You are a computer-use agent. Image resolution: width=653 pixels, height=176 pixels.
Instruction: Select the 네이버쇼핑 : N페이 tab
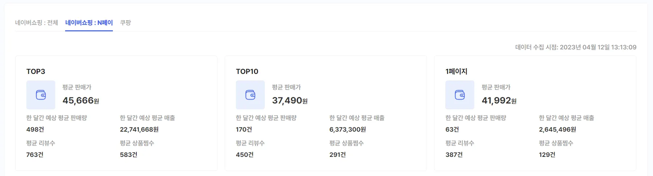89,23
